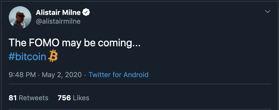Click the word Android in the source link

tap(136, 75)
